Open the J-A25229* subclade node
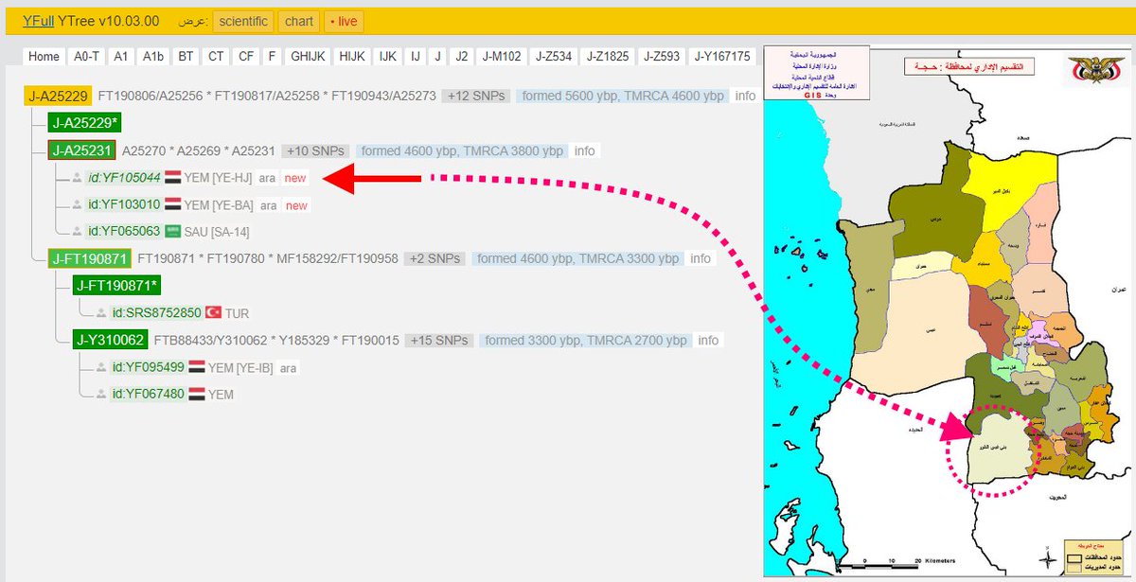This screenshot has height=582, width=1136. (84, 122)
